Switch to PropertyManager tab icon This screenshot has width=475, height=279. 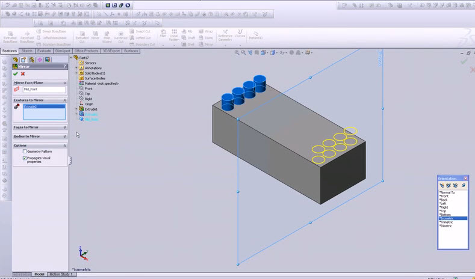23,60
